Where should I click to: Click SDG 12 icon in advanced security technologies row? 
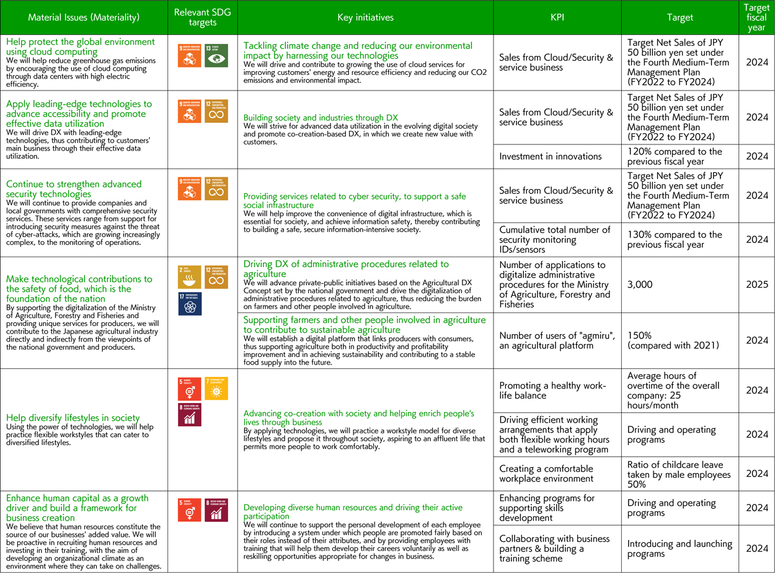[x=216, y=188]
